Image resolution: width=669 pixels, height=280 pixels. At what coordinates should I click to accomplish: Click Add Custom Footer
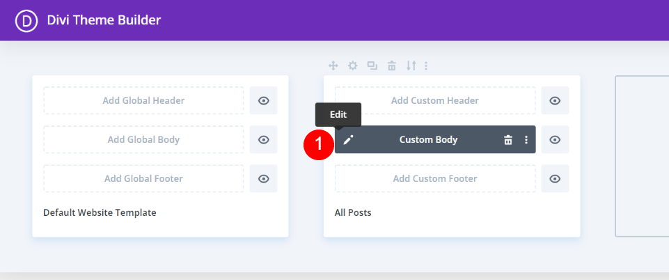click(435, 178)
